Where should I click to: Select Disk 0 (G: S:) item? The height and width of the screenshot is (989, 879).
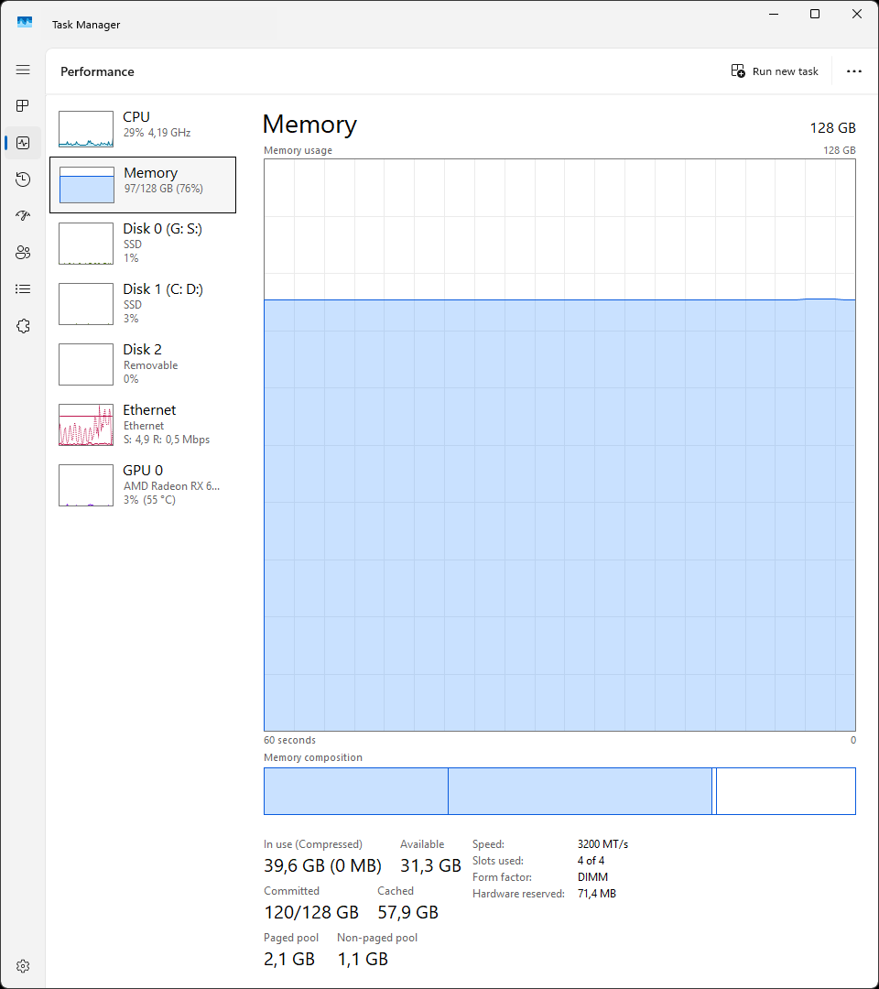click(143, 243)
